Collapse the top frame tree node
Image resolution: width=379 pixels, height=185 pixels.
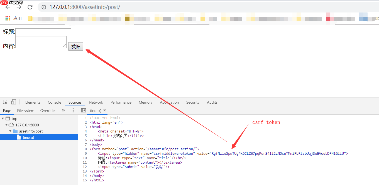pyautogui.click(x=3, y=119)
